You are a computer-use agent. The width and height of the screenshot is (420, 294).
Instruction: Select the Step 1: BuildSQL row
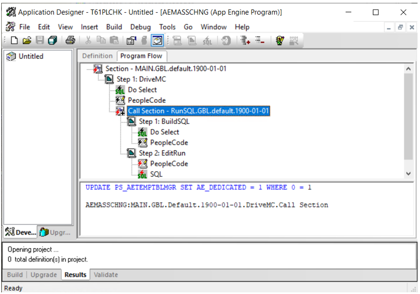(164, 122)
